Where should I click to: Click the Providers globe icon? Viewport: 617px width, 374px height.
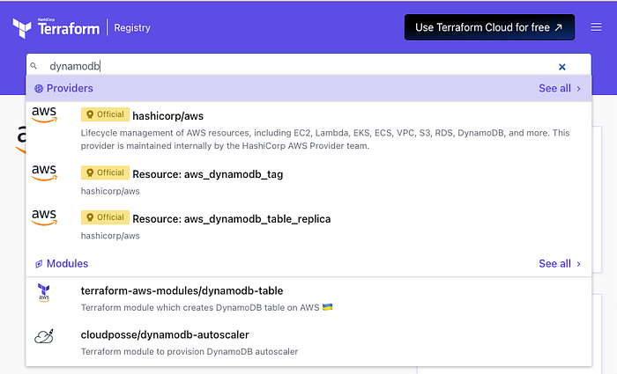(x=39, y=89)
